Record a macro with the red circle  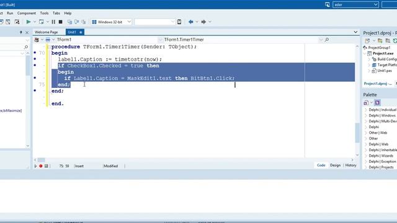[x=41, y=166]
